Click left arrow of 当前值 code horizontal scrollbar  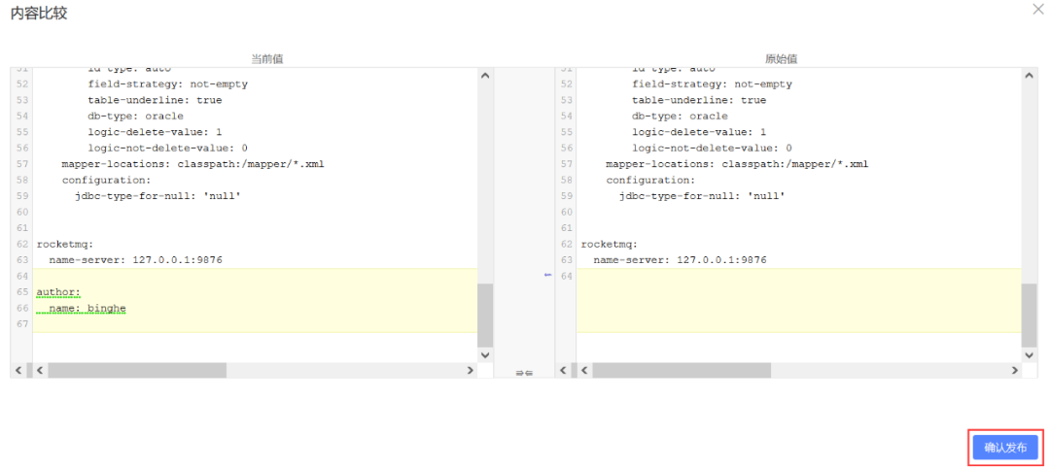pyautogui.click(x=40, y=370)
